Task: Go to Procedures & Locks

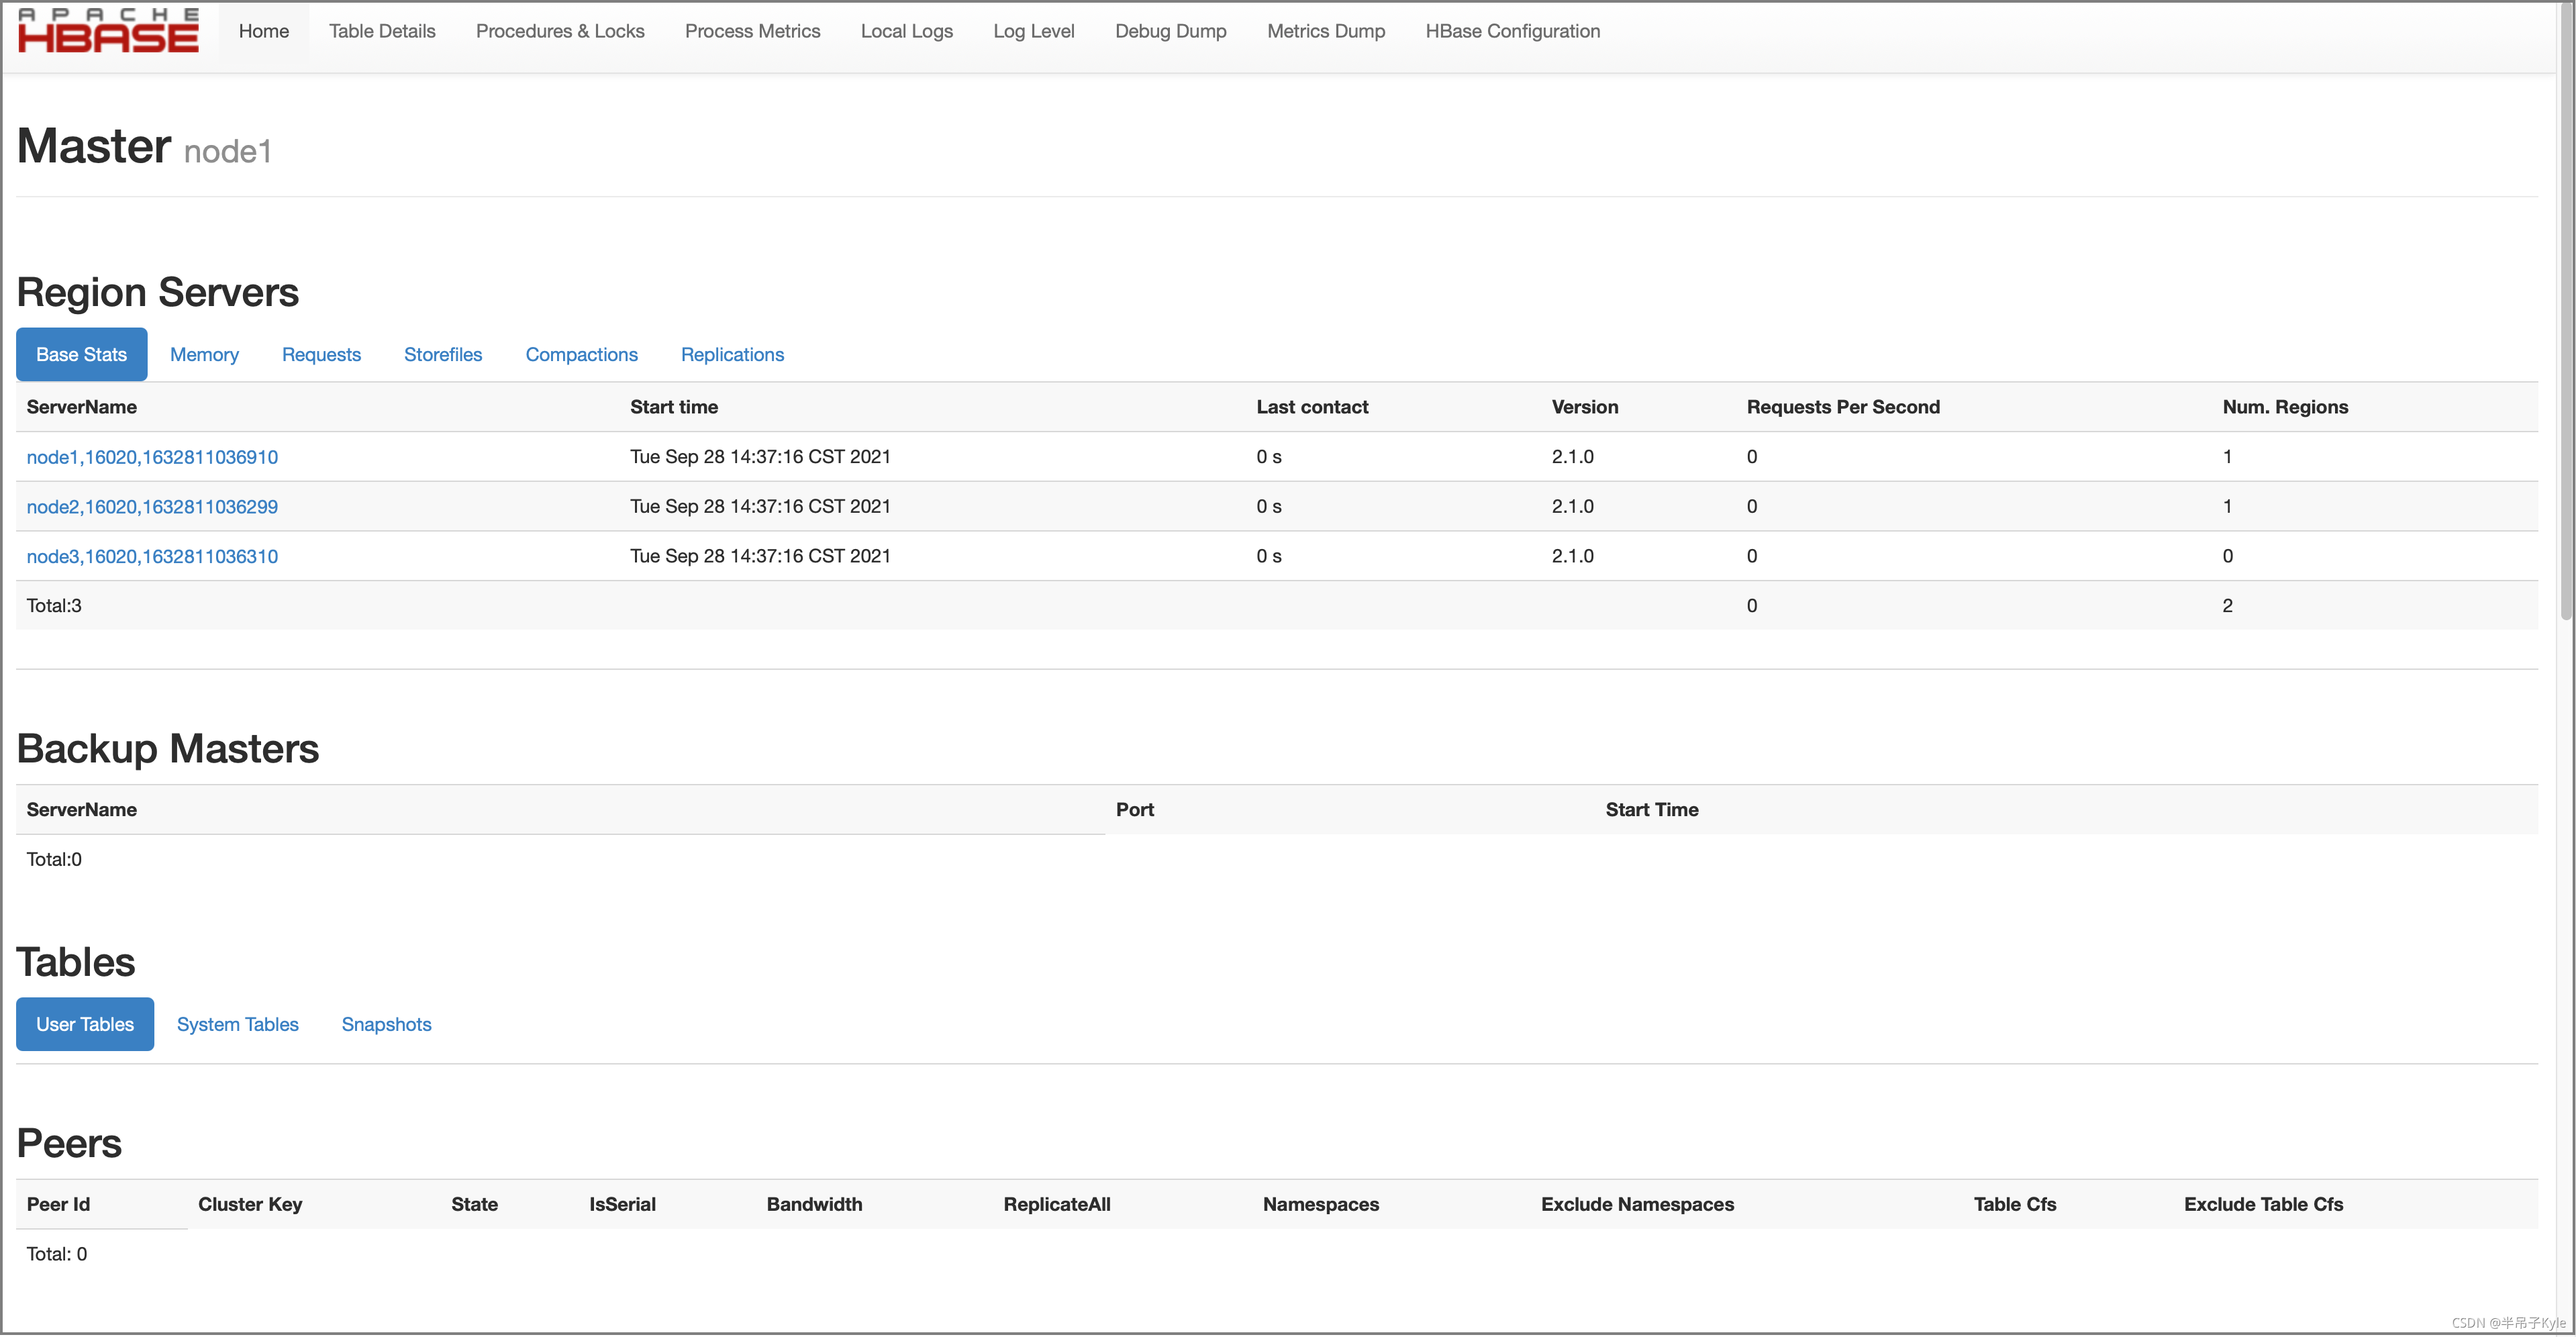Action: point(559,31)
